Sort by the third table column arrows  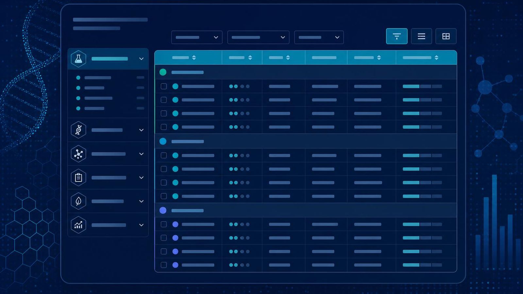tap(288, 57)
